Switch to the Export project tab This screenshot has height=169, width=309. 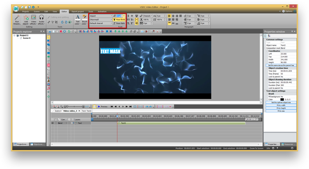[78, 12]
